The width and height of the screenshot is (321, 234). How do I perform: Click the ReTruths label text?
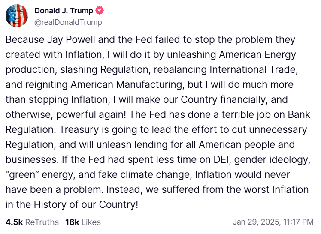(42, 222)
